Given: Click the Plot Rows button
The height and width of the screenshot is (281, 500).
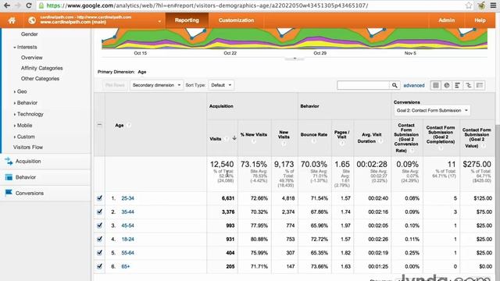Looking at the screenshot, I should 115,85.
